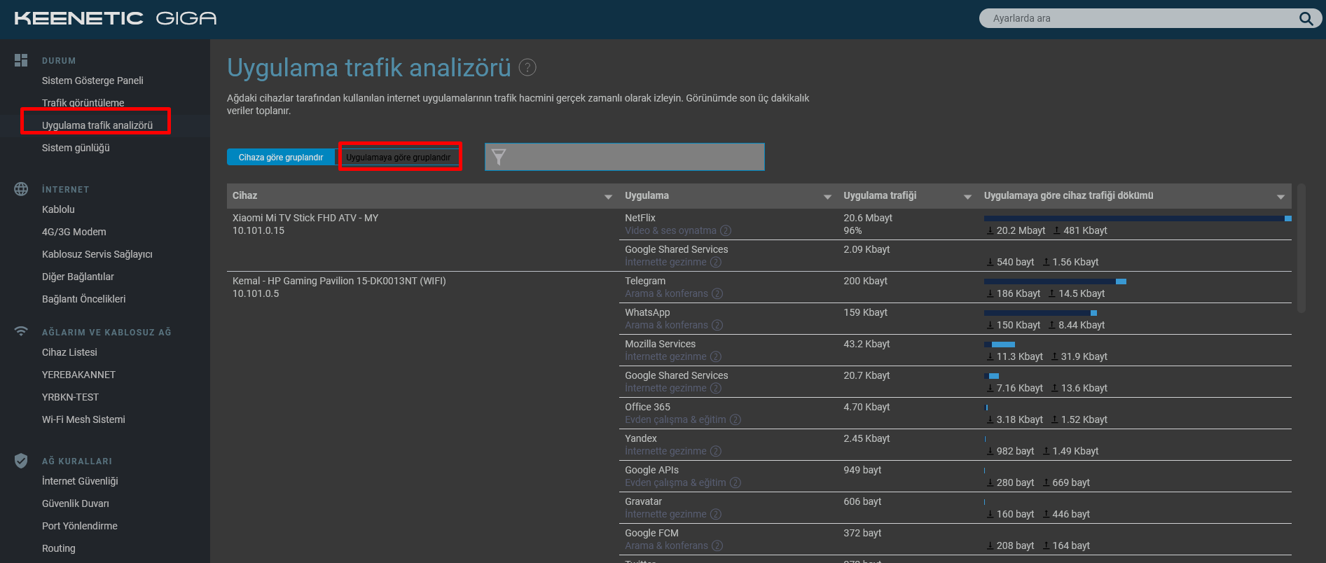
Task: Click the Wi-Fi section icon in sidebar
Action: [21, 331]
